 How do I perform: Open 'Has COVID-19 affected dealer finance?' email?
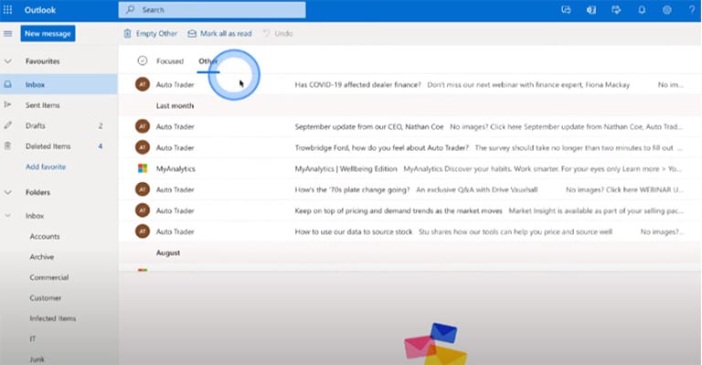tap(409, 84)
